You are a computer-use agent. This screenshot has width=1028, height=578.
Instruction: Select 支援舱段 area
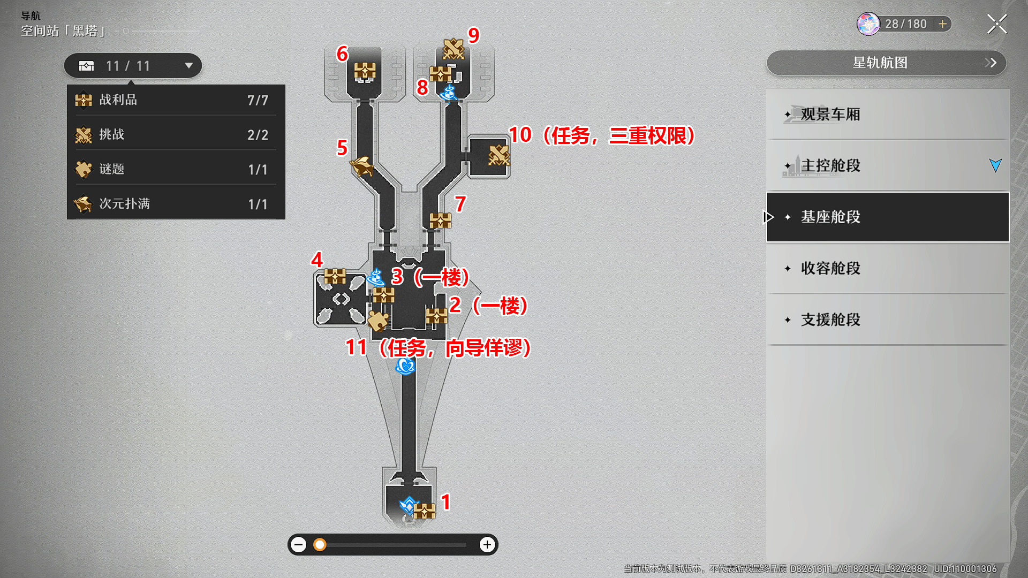(888, 320)
